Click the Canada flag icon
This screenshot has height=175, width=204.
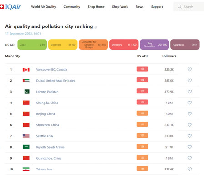tap(26, 70)
